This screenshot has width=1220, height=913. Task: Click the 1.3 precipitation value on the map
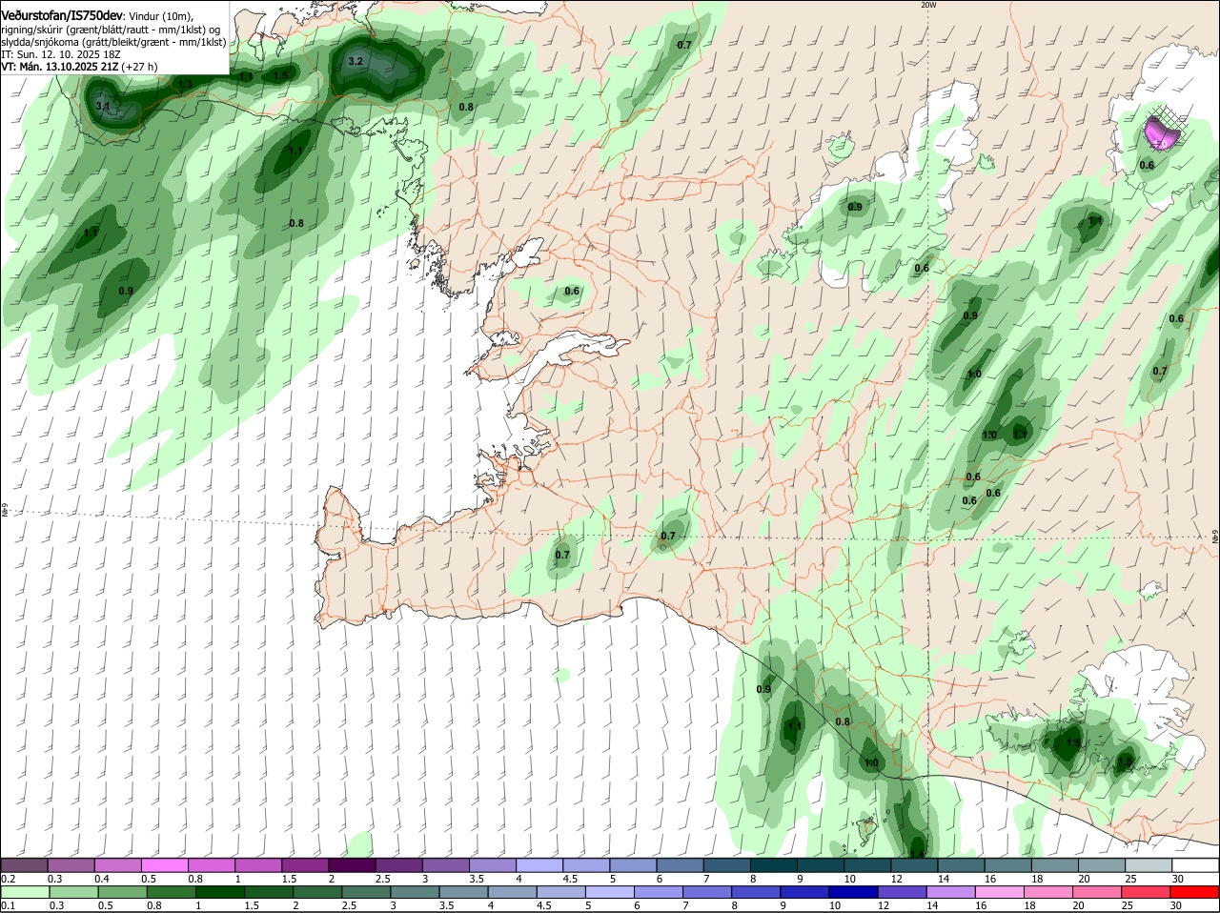click(x=185, y=84)
